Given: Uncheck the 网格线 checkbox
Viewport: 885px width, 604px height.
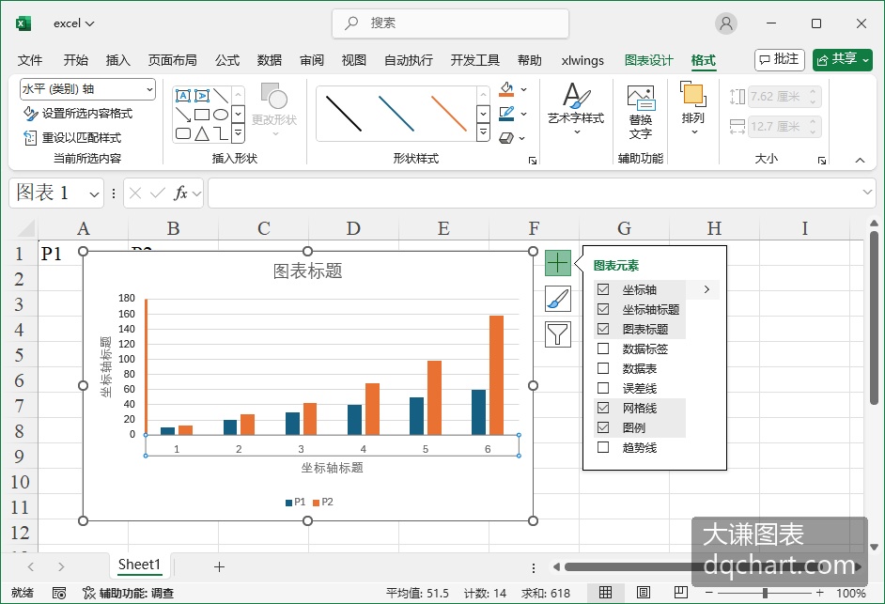Looking at the screenshot, I should [603, 408].
